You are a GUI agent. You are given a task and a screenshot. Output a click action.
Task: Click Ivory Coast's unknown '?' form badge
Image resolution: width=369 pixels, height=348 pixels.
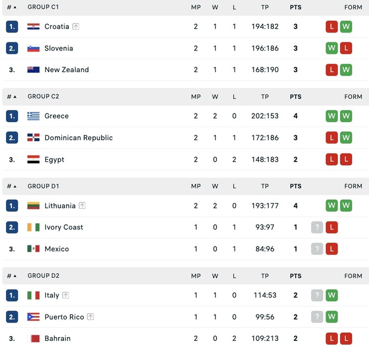(317, 227)
